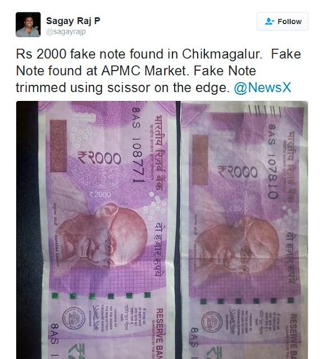Click the RESERVE BANK text on left note
The width and height of the screenshot is (322, 359).
pos(159,333)
